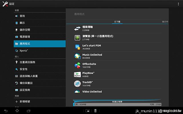Click the Video Unlimited app icon
This screenshot has height=114, width=183.
point(77,91)
